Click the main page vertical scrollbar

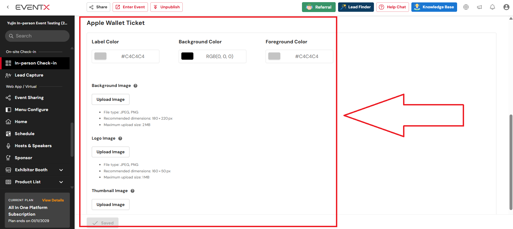coord(511,162)
